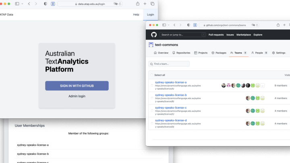The height and width of the screenshot is (163, 290).
Task: Click translate icon in ATAP address bar
Action: 116,4
